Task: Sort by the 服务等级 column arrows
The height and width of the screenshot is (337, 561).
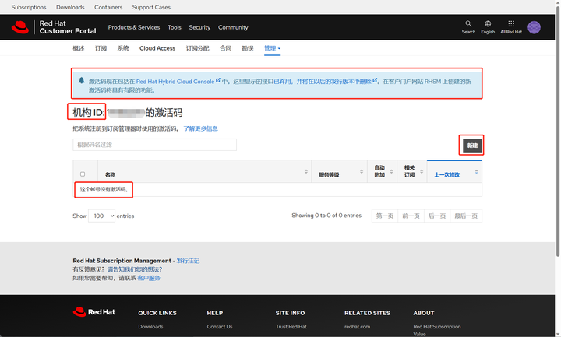Action: pos(362,171)
